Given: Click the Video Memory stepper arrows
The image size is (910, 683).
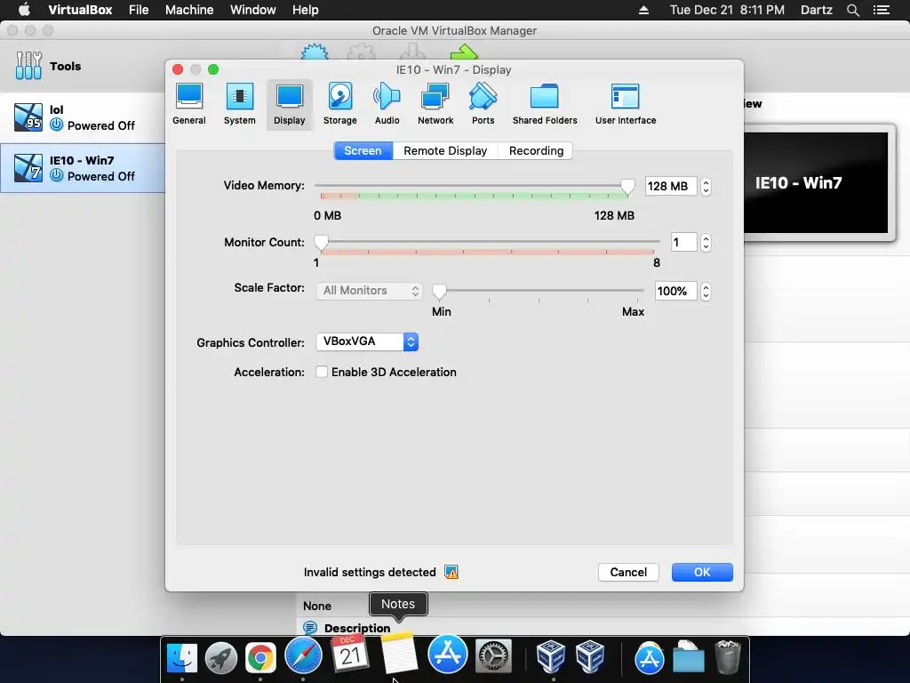Looking at the screenshot, I should (706, 187).
